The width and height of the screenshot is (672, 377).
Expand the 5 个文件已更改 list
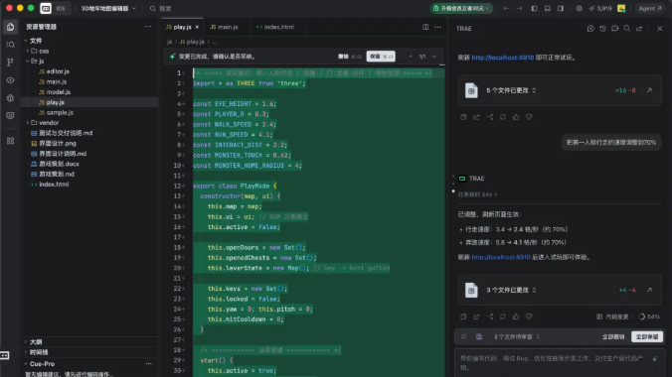tap(511, 90)
